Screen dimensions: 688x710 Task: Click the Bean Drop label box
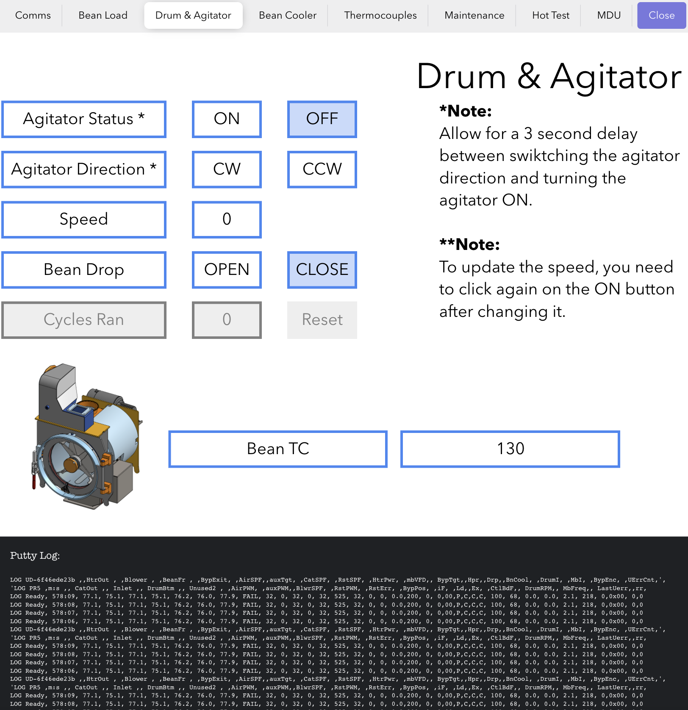(x=84, y=270)
